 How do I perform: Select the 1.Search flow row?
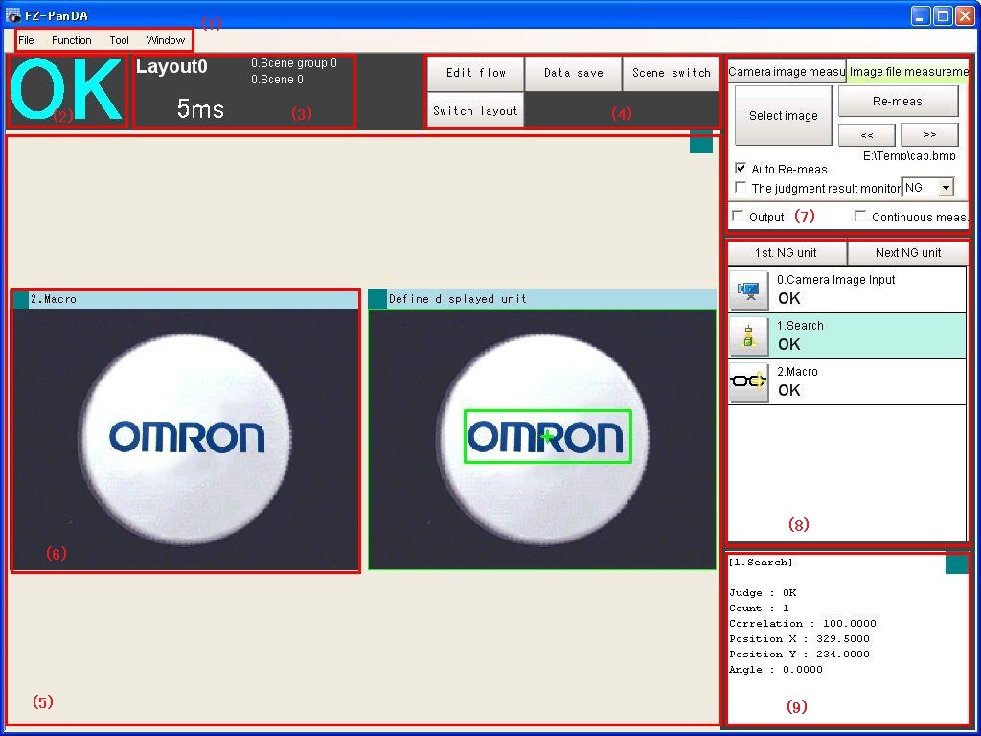(848, 336)
